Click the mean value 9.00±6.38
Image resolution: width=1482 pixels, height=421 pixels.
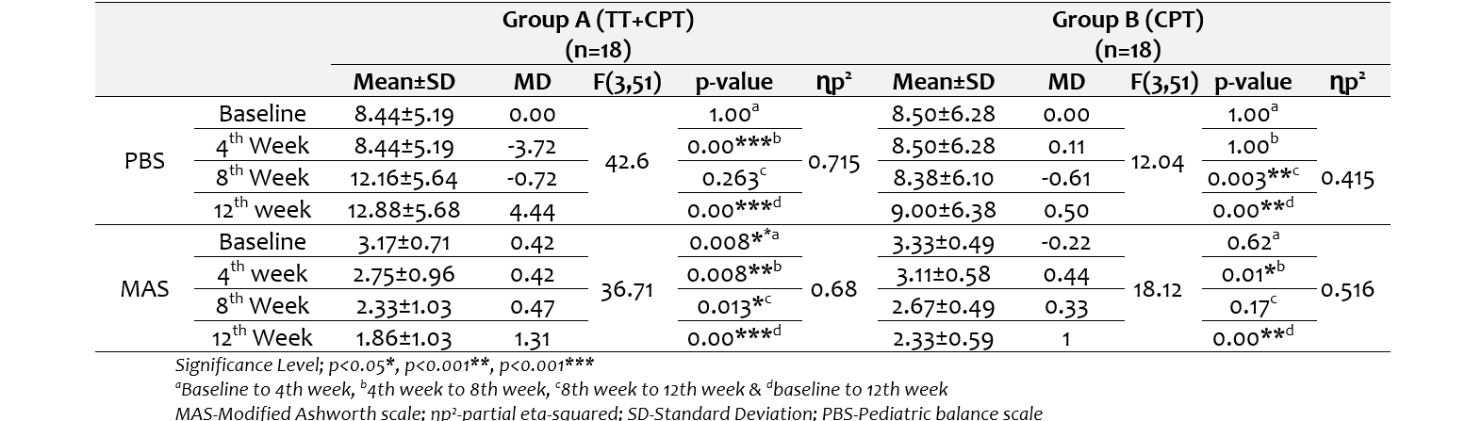943,211
